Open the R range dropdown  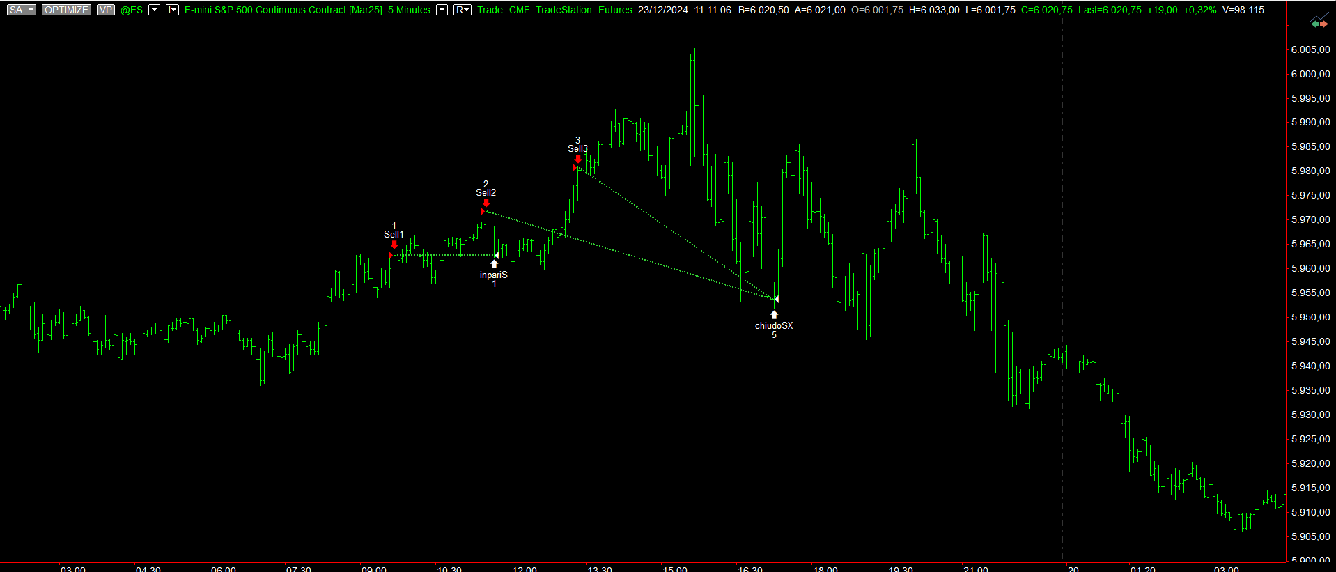[462, 10]
